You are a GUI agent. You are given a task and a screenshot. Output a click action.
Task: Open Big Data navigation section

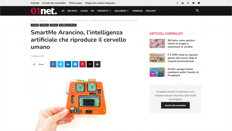point(72,11)
